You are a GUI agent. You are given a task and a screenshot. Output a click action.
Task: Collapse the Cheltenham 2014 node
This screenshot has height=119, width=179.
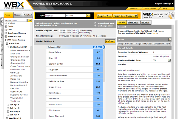click(8, 47)
